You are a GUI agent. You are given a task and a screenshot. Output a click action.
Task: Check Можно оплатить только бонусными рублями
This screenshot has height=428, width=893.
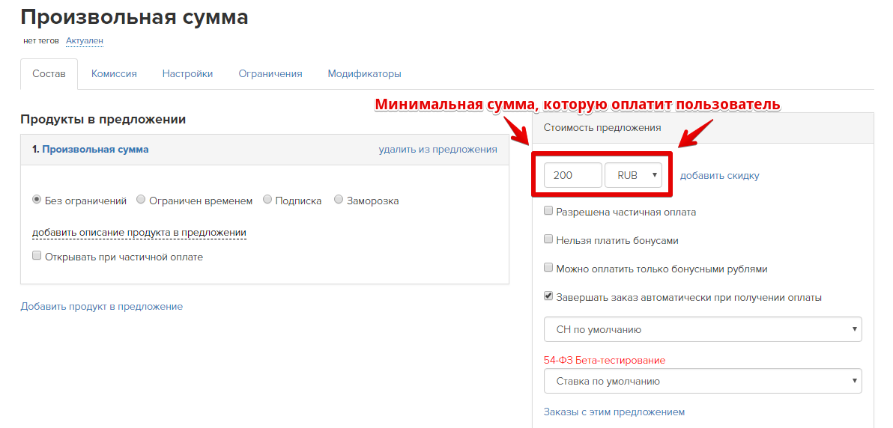tap(548, 268)
